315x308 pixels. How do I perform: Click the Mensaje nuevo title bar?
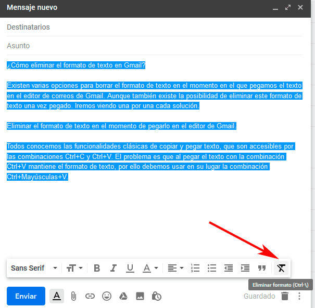(x=155, y=9)
